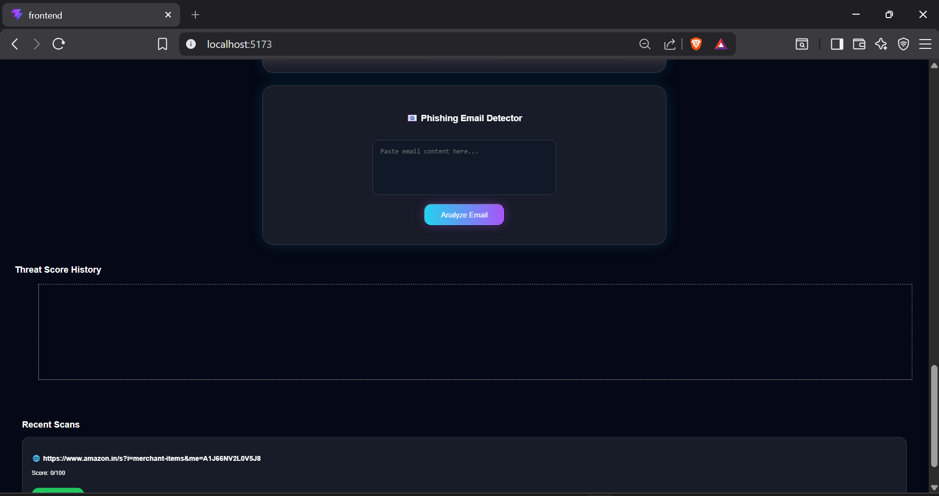Open a new browser tab
Viewport: 939px width, 496px height.
pos(195,15)
